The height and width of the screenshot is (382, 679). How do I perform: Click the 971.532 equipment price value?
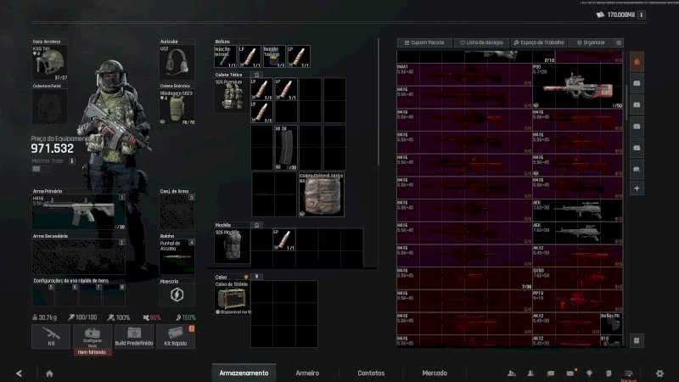click(x=52, y=149)
